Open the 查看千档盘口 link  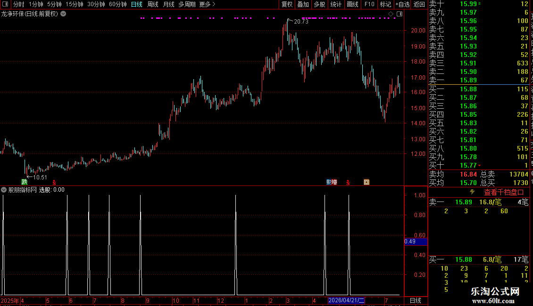coord(504,193)
